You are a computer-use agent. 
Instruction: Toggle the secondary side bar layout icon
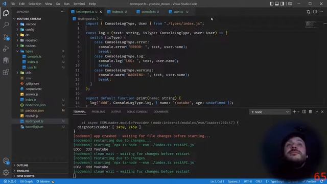click(282, 4)
